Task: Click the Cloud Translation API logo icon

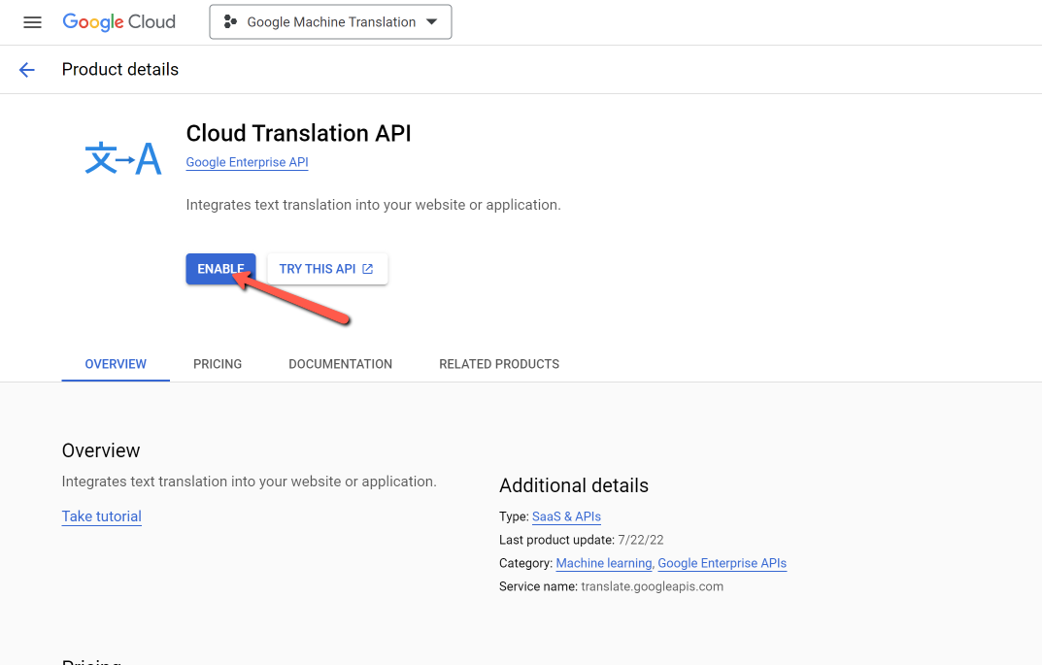Action: coord(123,158)
